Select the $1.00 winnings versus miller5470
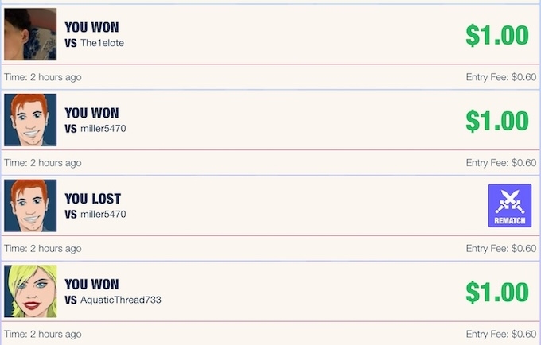This screenshot has height=345, width=541. click(x=497, y=121)
